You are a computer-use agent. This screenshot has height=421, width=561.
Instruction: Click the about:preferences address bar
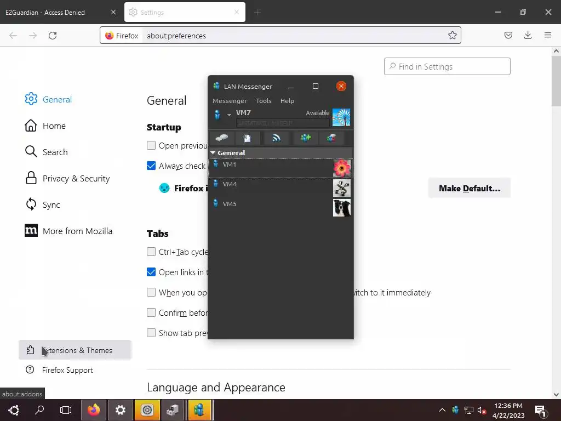point(280,36)
